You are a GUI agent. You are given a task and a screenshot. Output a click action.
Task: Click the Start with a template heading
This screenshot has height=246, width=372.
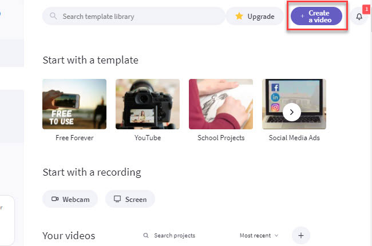point(90,60)
